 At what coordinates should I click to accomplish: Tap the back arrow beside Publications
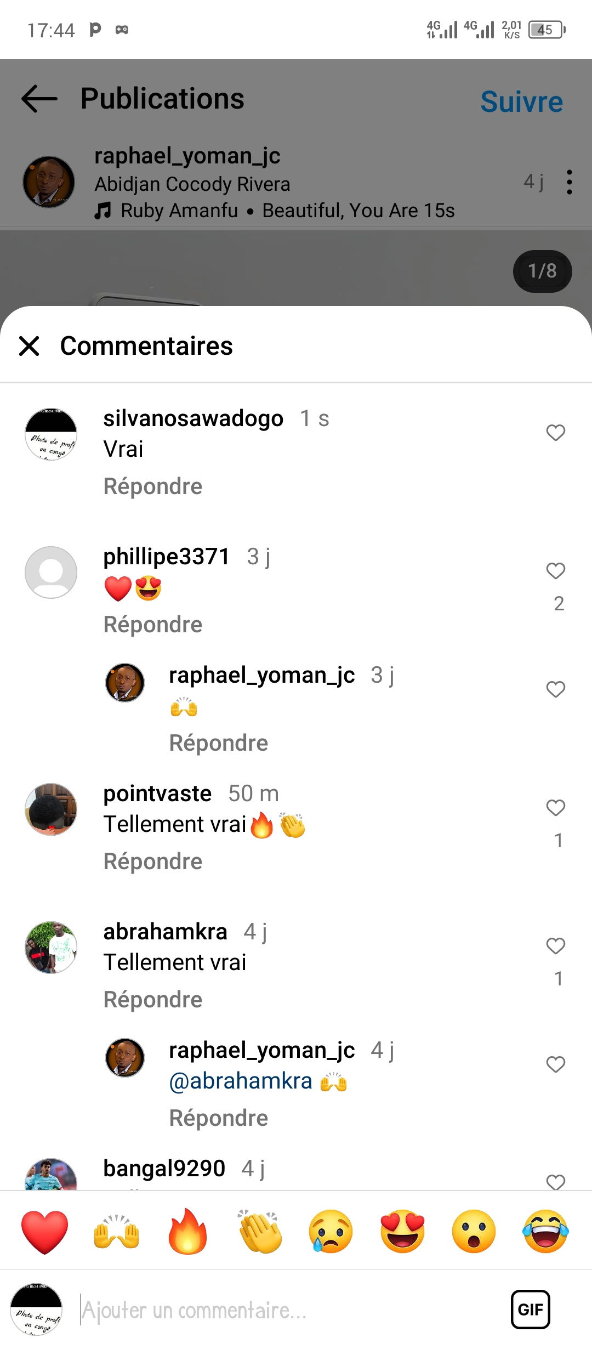pyautogui.click(x=39, y=99)
